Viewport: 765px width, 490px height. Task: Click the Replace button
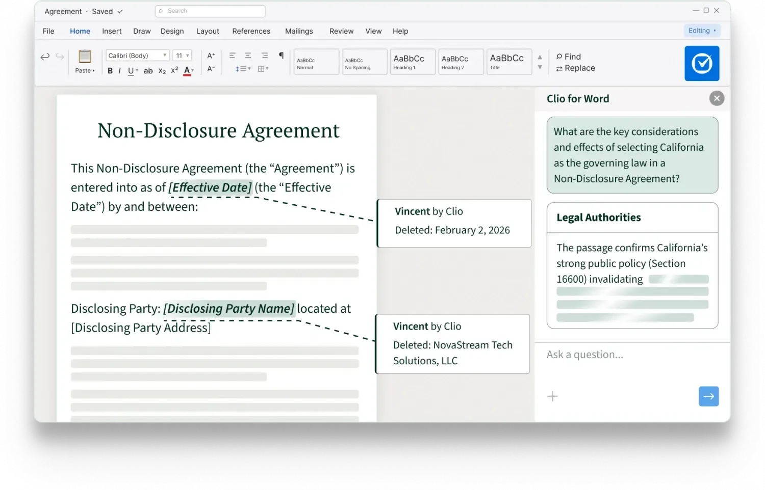pos(575,68)
